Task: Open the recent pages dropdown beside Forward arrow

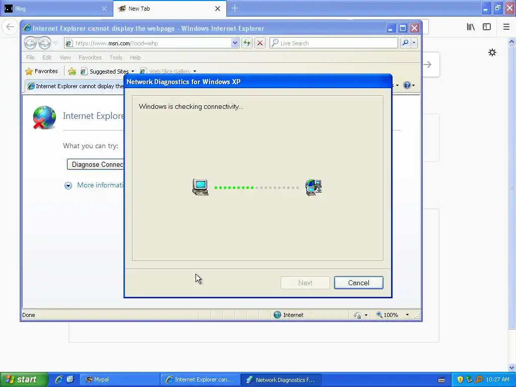Action: coord(55,43)
